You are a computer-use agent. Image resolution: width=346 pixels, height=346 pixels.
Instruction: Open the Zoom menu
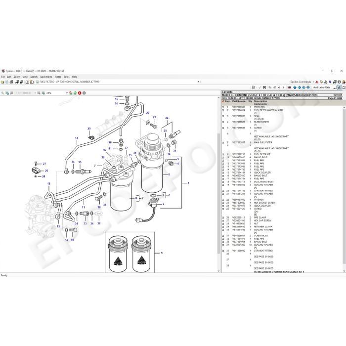(17, 77)
